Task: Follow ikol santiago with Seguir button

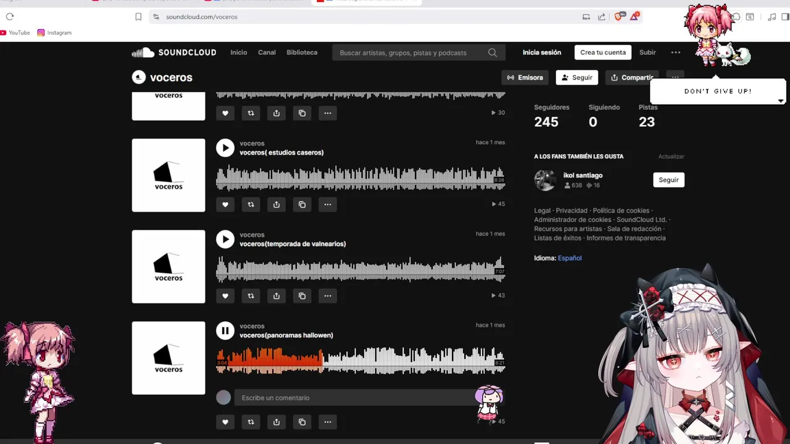Action: [x=668, y=180]
